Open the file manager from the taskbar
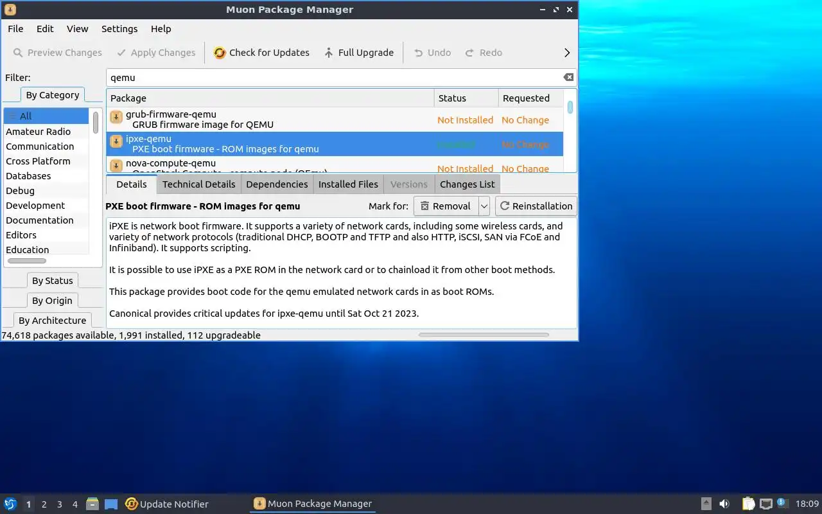The width and height of the screenshot is (822, 514). click(x=92, y=504)
